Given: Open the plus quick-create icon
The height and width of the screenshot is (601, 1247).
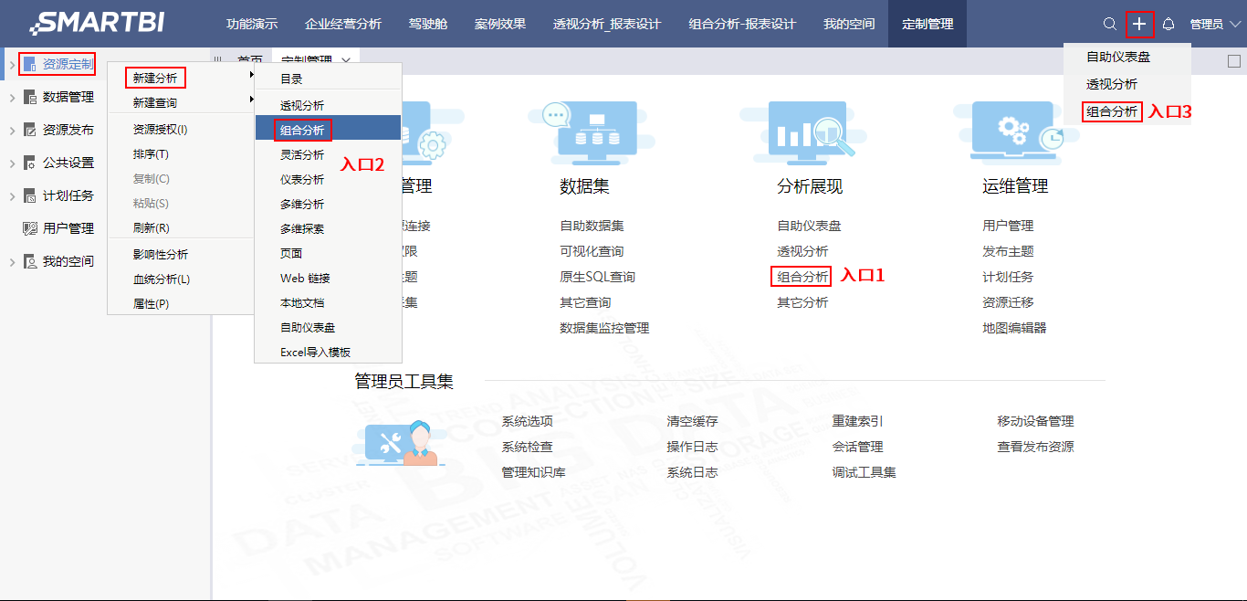Looking at the screenshot, I should (x=1139, y=24).
